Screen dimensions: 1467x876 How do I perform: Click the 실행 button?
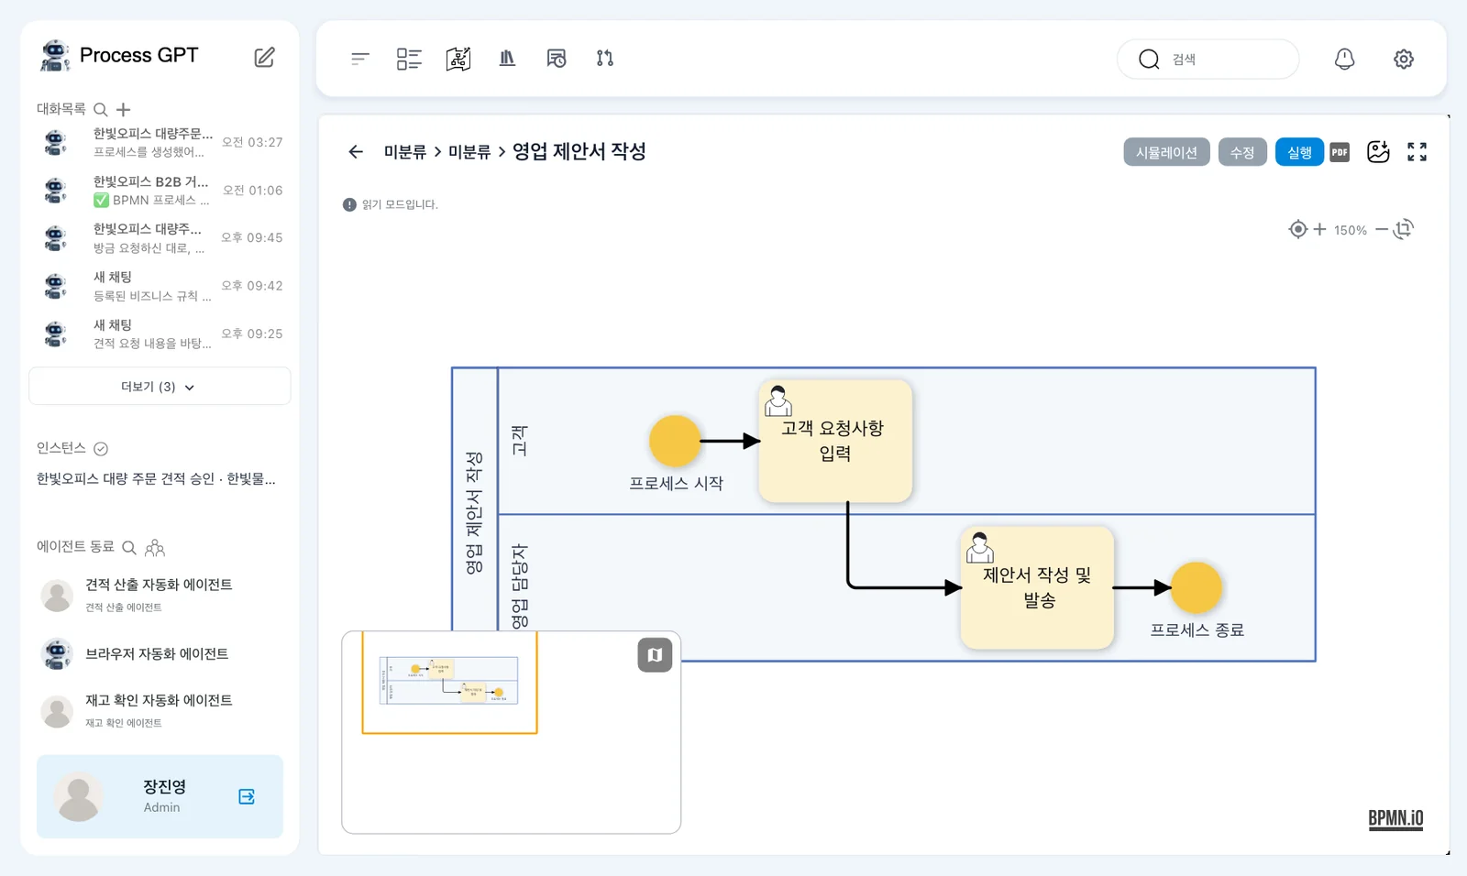[x=1299, y=152]
